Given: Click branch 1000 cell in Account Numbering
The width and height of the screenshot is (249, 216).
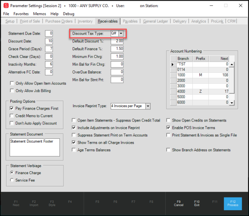Looking at the screenshot, I should pyautogui.click(x=185, y=75).
